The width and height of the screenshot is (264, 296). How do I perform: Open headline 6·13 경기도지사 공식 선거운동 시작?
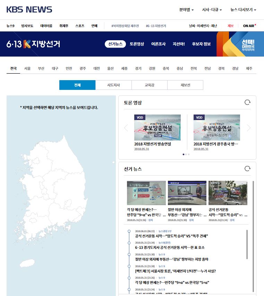point(170,247)
